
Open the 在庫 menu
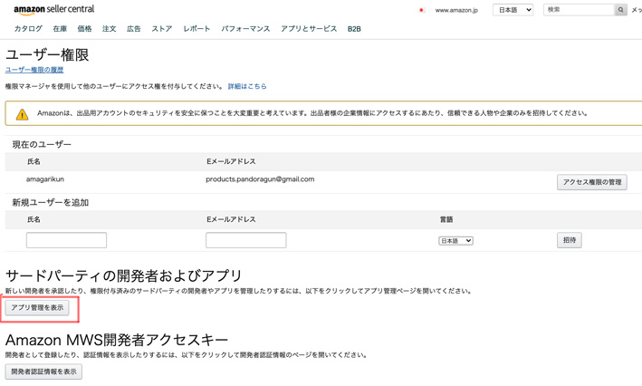click(60, 29)
